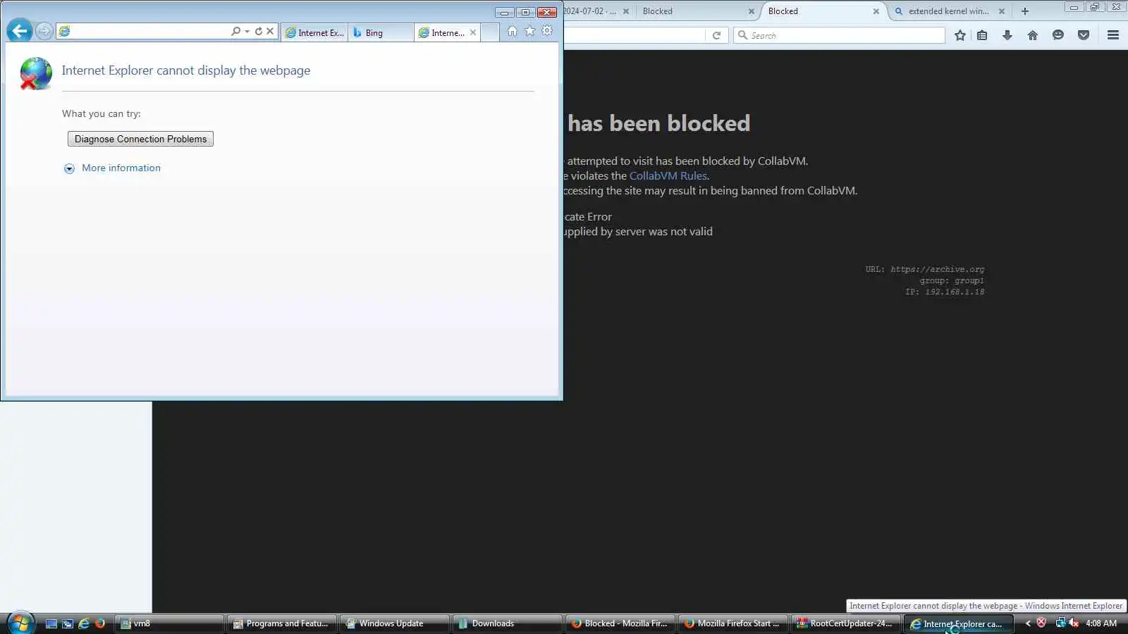The height and width of the screenshot is (634, 1128).
Task: Click Show Desktop in quick launch
Action: coord(51,623)
